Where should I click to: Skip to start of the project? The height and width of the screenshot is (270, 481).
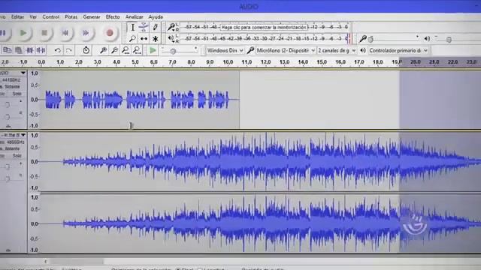[x=65, y=33]
